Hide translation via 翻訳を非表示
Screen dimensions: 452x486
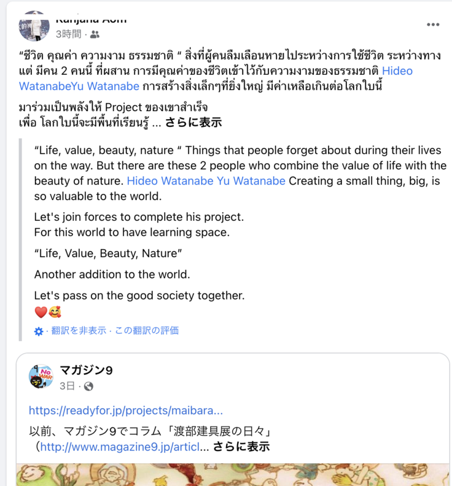pos(79,331)
